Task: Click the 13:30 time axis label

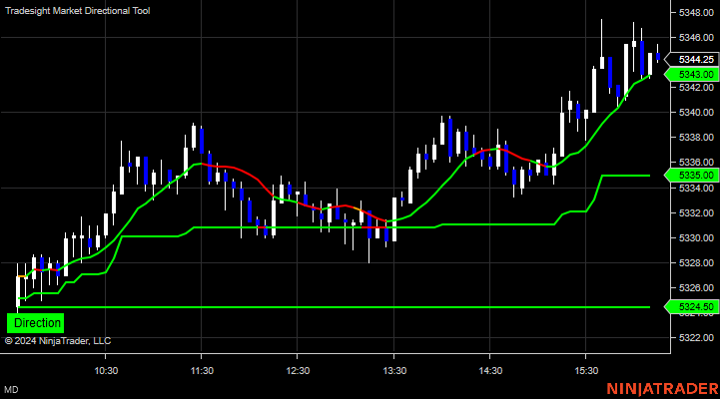Action: point(394,370)
